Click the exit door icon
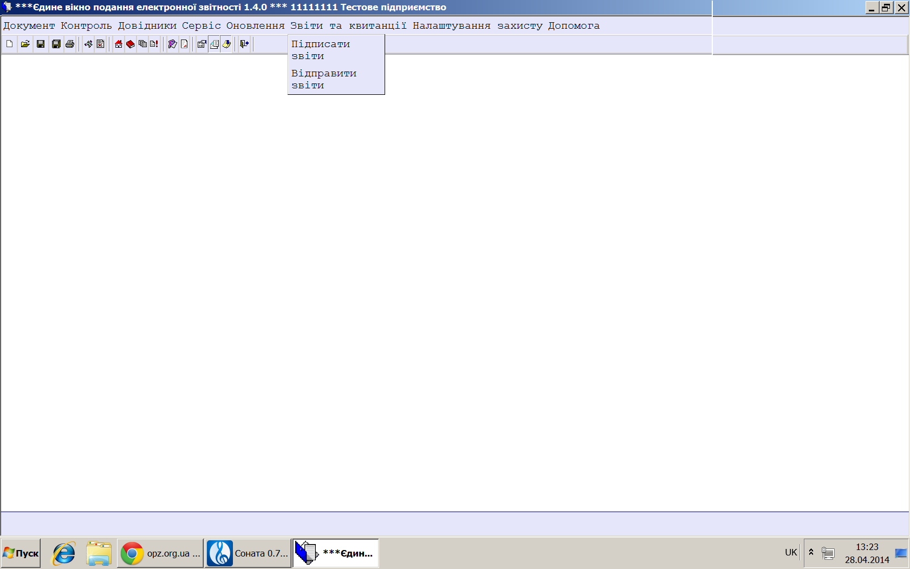The width and height of the screenshot is (910, 569). point(244,44)
